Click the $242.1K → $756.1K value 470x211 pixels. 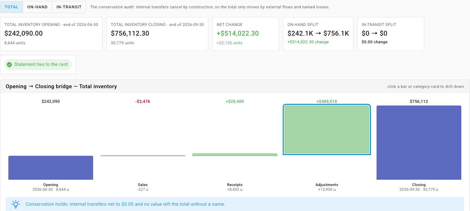(x=318, y=33)
